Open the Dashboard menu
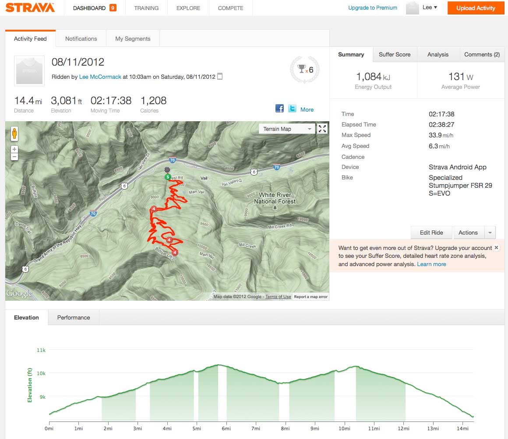Viewport: 508px width, 439px height. 89,8
